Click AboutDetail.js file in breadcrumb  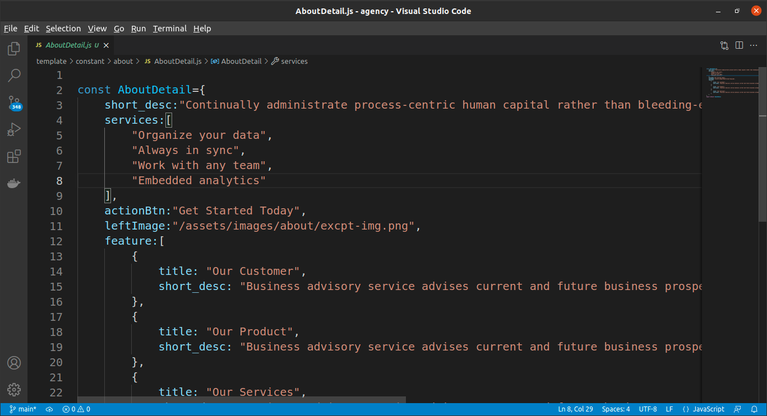(173, 62)
